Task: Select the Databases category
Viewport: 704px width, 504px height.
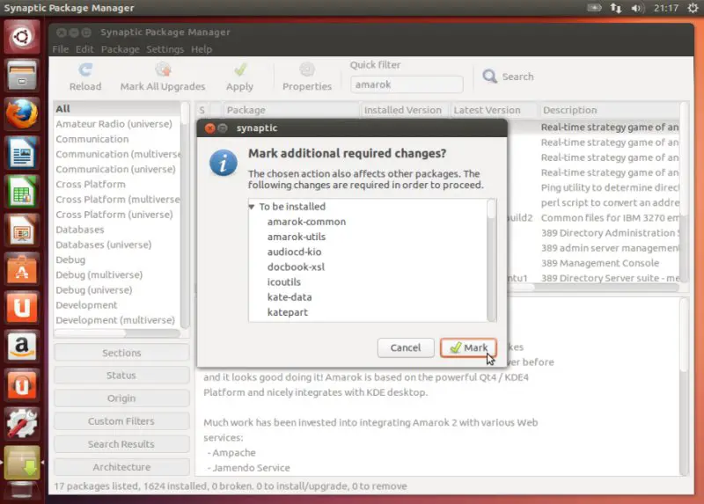Action: coord(117,230)
